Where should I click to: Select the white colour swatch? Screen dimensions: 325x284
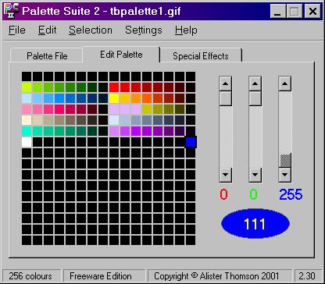coord(27,142)
